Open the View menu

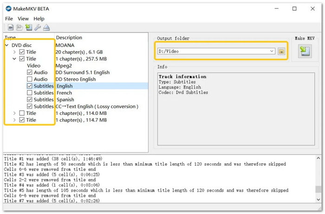[23, 19]
